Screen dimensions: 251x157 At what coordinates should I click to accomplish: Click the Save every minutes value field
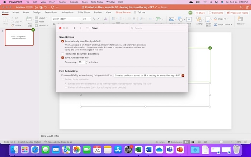pos(82,62)
